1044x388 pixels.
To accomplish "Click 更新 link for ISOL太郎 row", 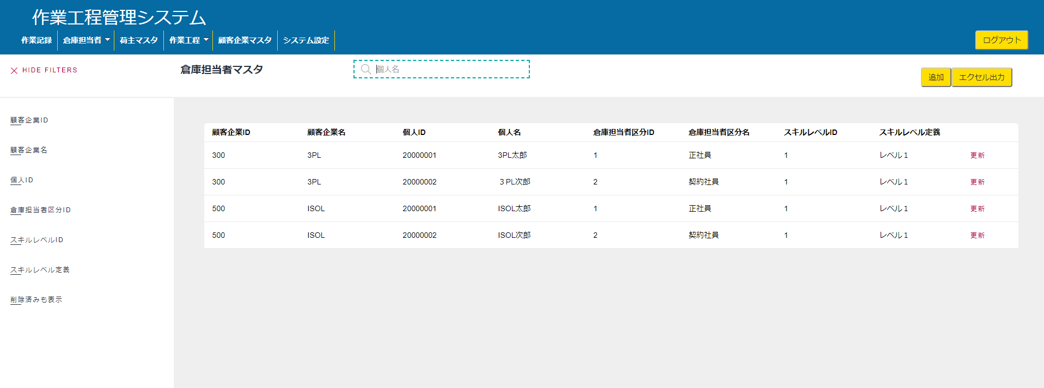I will (978, 209).
